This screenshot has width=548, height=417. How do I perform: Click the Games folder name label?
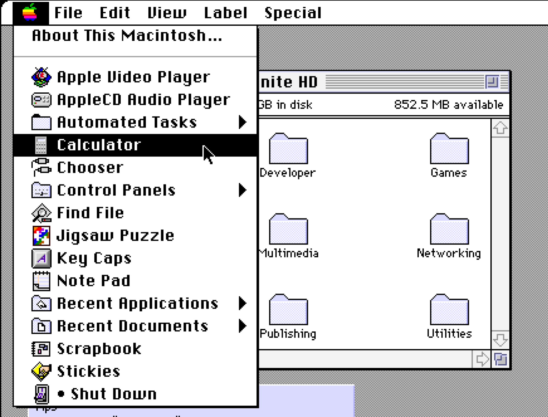pyautogui.click(x=449, y=173)
